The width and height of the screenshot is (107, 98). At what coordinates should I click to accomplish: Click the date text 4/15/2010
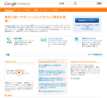(42, 67)
